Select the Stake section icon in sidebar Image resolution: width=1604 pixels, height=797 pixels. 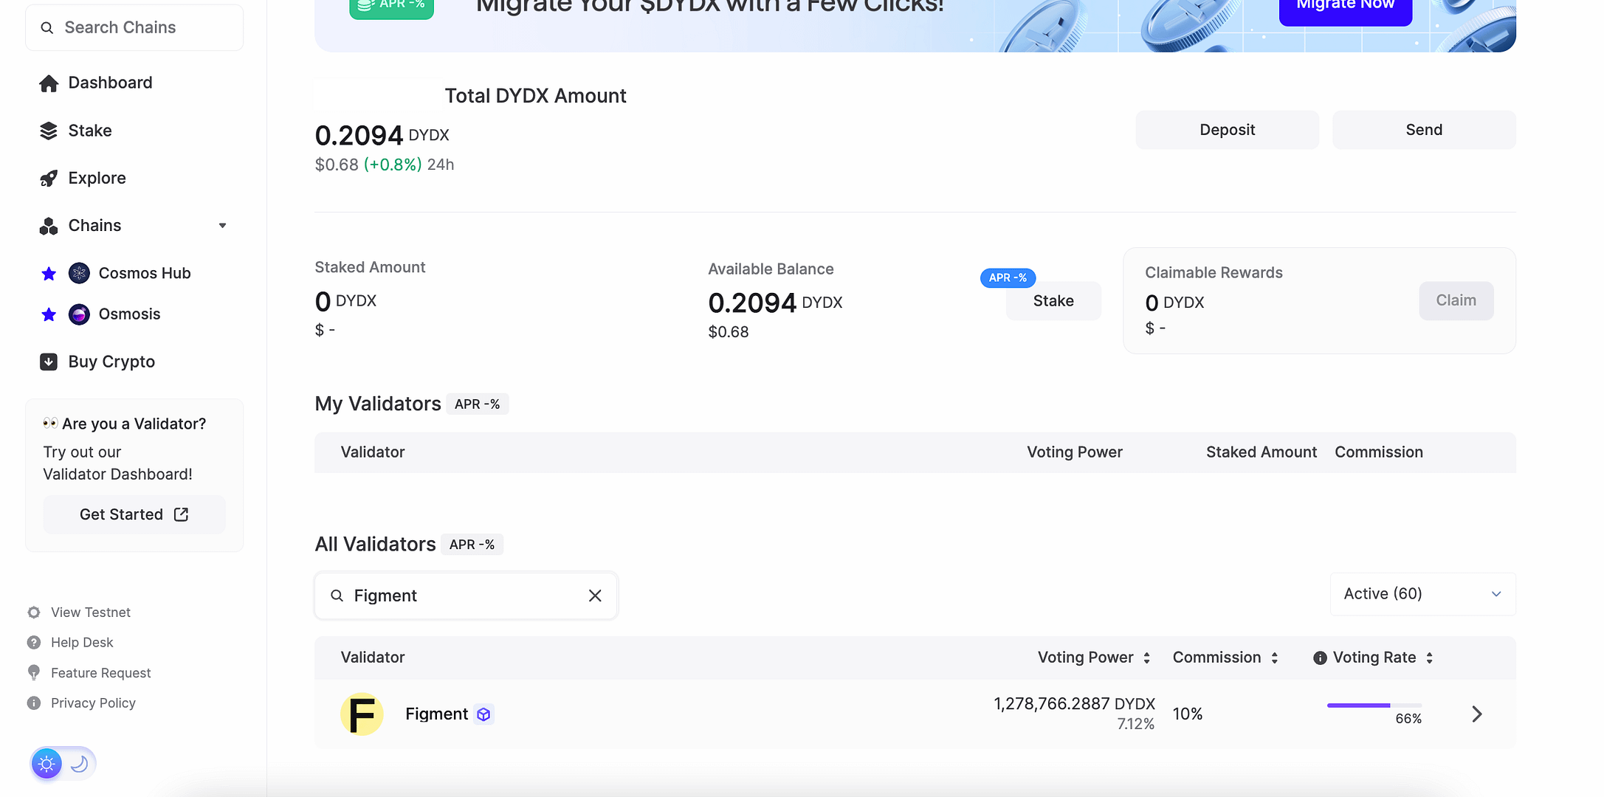coord(49,130)
